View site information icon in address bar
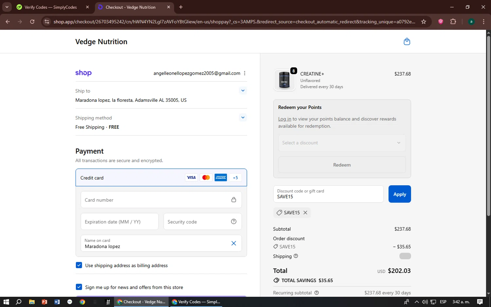This screenshot has height=307, width=491. [47, 22]
